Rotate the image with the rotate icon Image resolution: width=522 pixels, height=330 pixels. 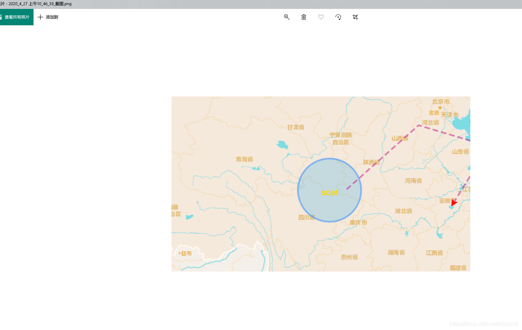[338, 17]
